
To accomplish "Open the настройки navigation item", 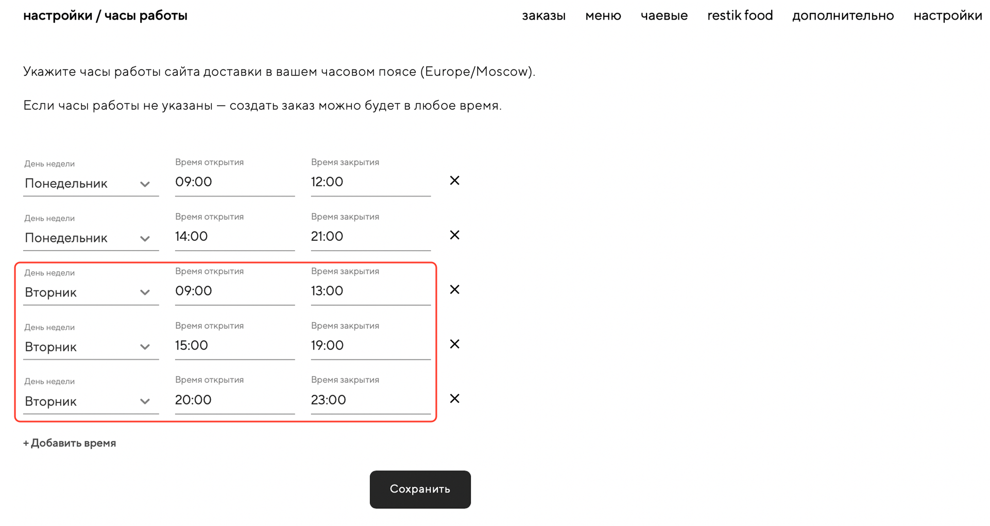I will point(947,16).
